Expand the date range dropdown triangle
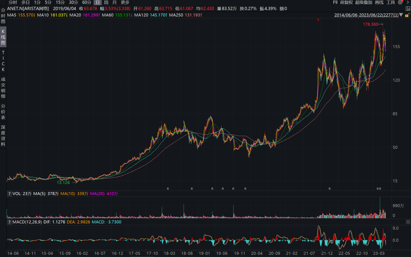 401,15
